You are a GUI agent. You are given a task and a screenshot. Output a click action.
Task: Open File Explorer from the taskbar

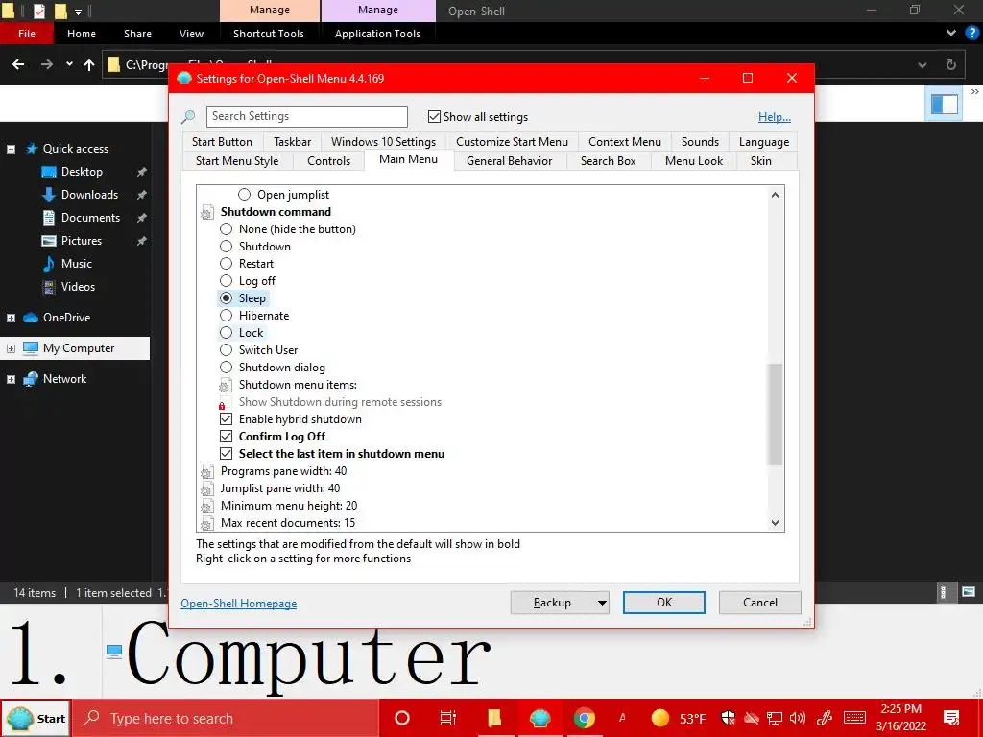(494, 718)
